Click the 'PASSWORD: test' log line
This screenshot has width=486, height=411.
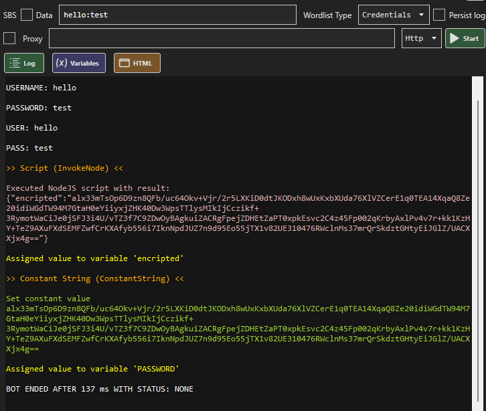pos(39,108)
